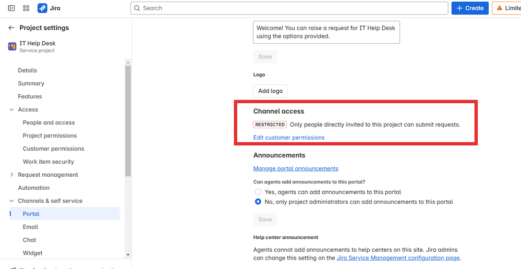Screen dimensions: 521x269
Task: Open the Widget channel settings
Action: point(32,253)
